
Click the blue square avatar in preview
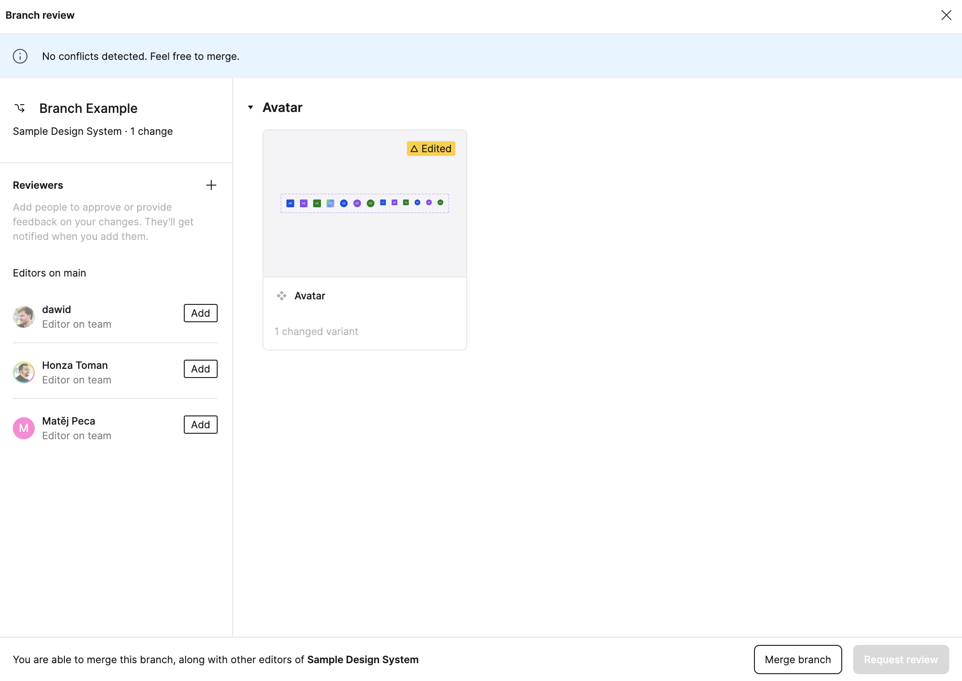pyautogui.click(x=290, y=203)
